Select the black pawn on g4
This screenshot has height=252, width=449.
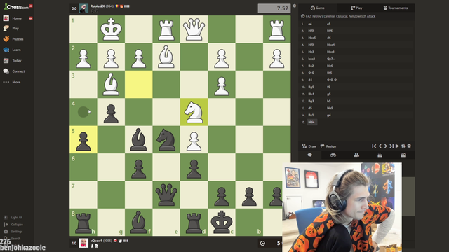point(111,112)
